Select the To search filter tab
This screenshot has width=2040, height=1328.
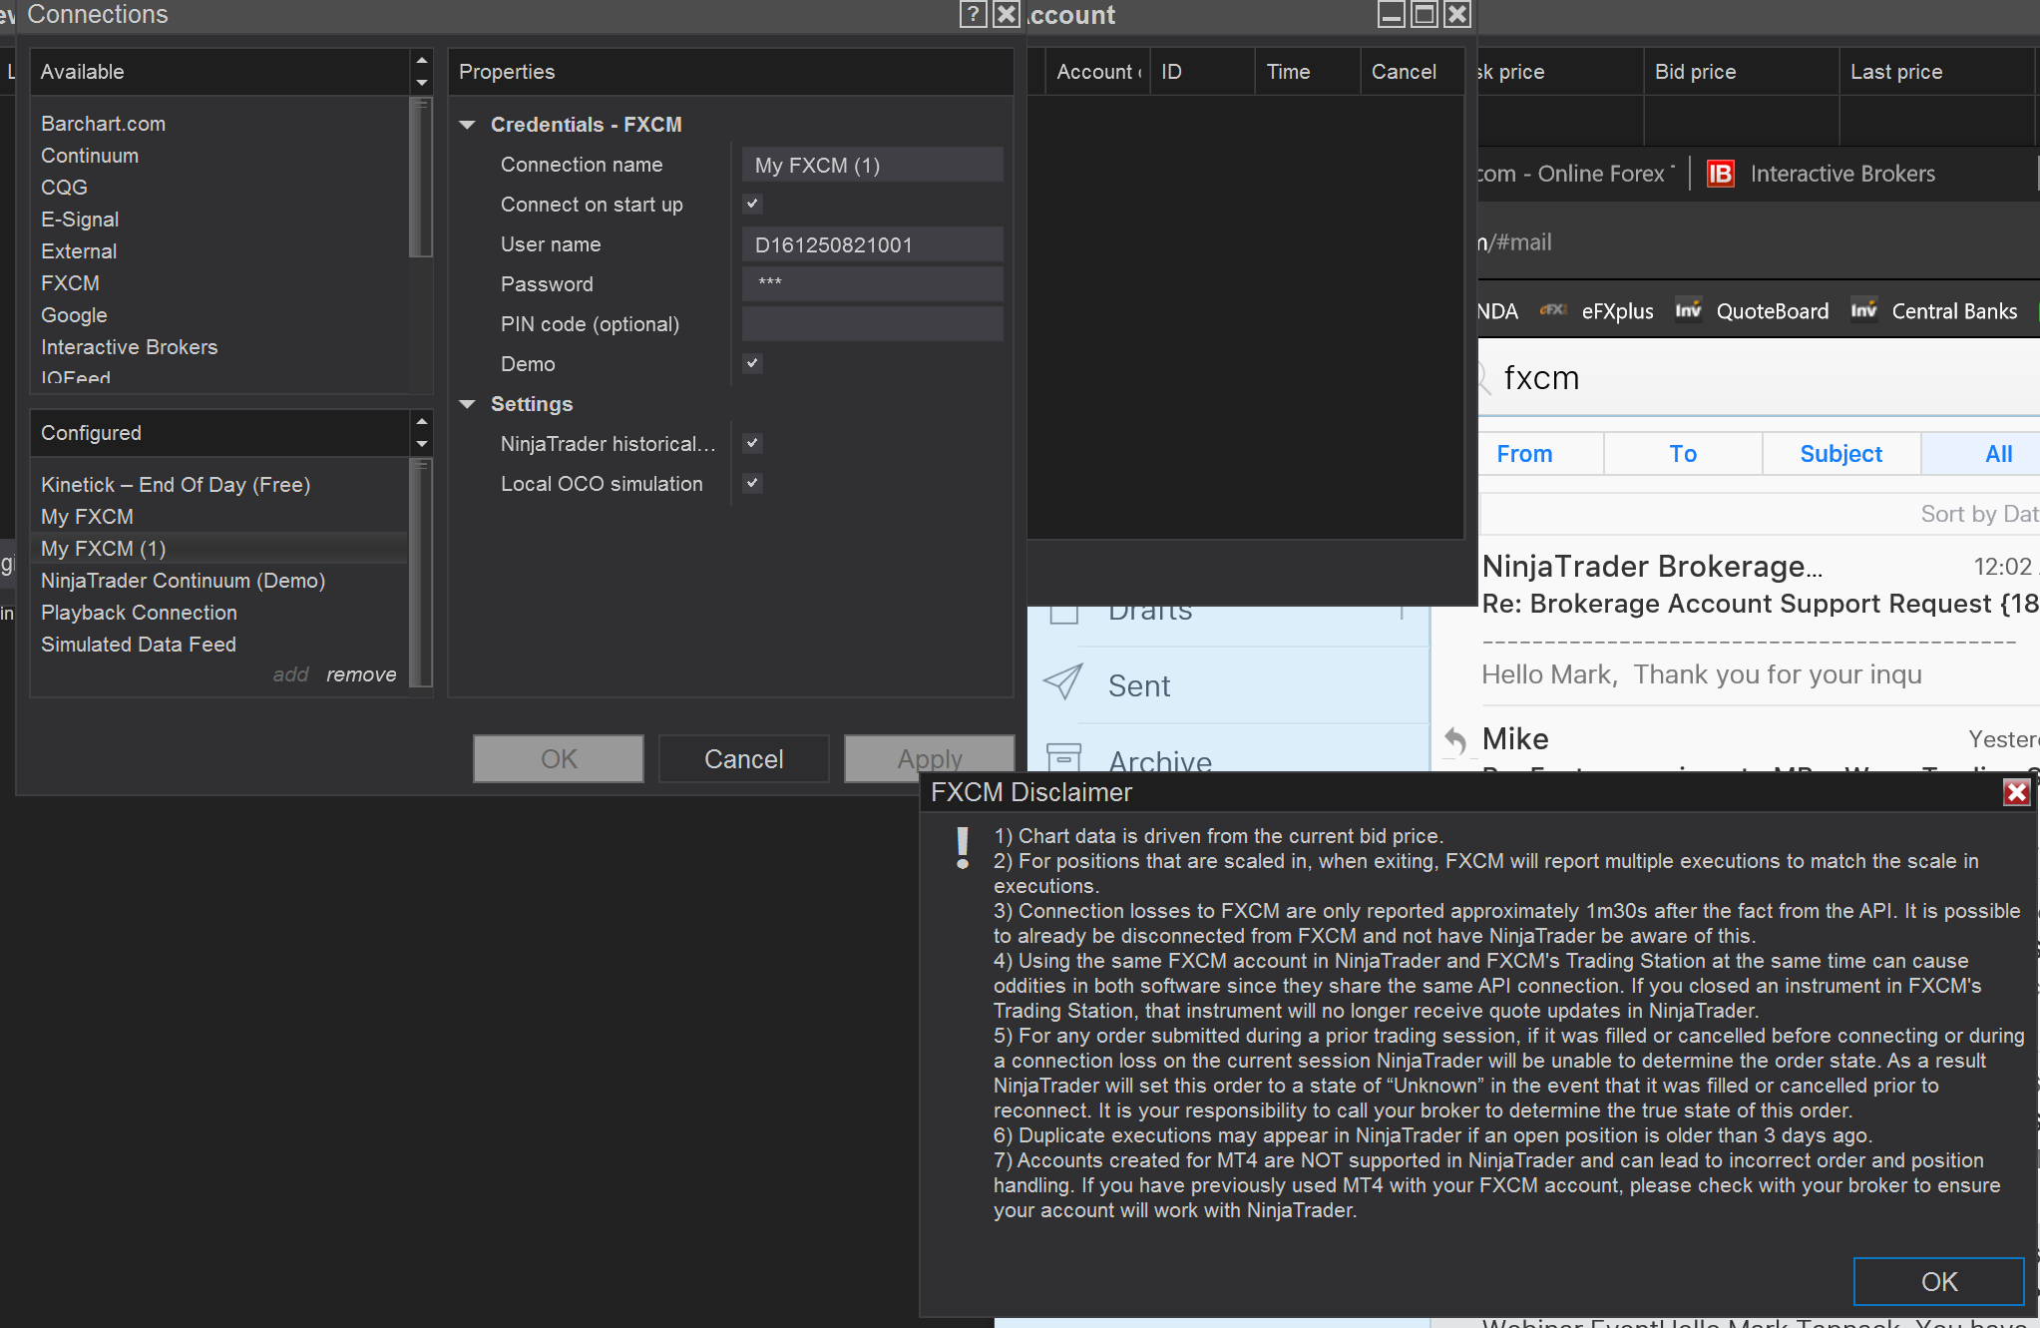coord(1683,454)
